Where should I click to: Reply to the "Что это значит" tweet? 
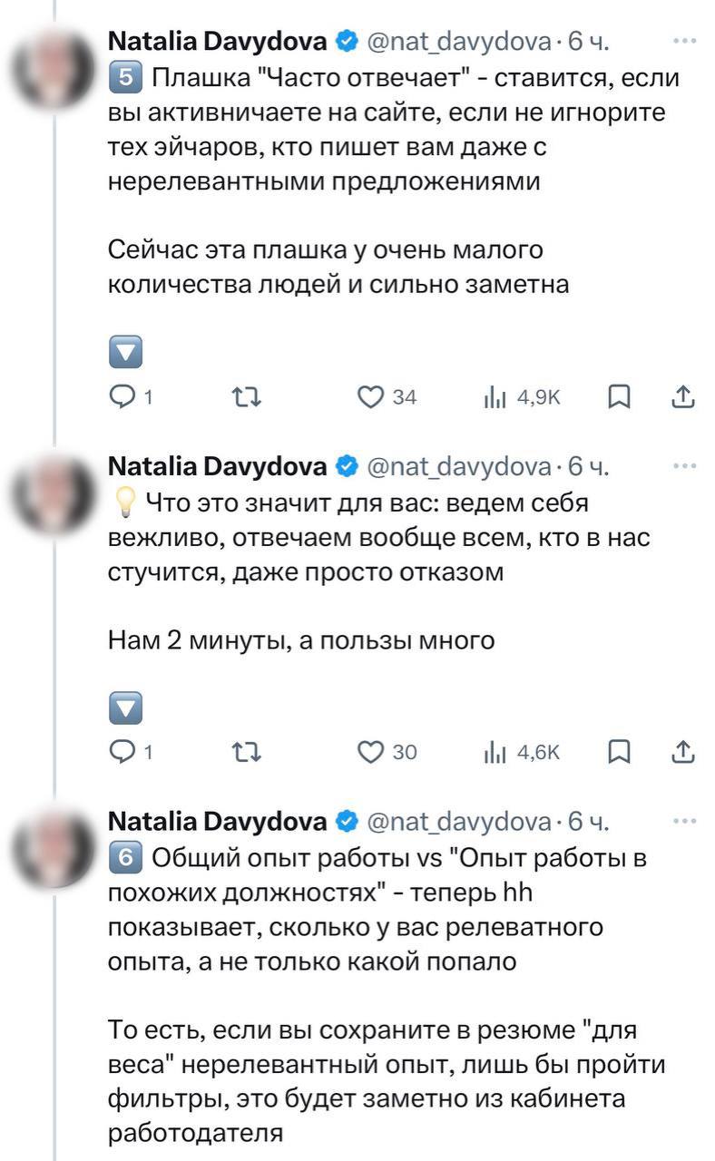[x=121, y=752]
